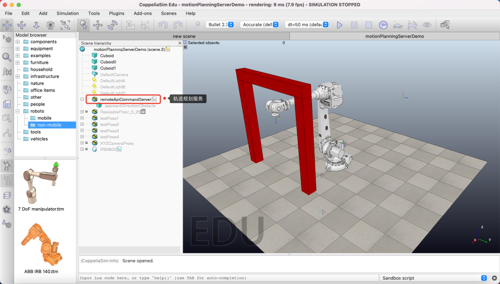Expand the IRB4600 tree node
500x284 pixels.
tap(81, 149)
